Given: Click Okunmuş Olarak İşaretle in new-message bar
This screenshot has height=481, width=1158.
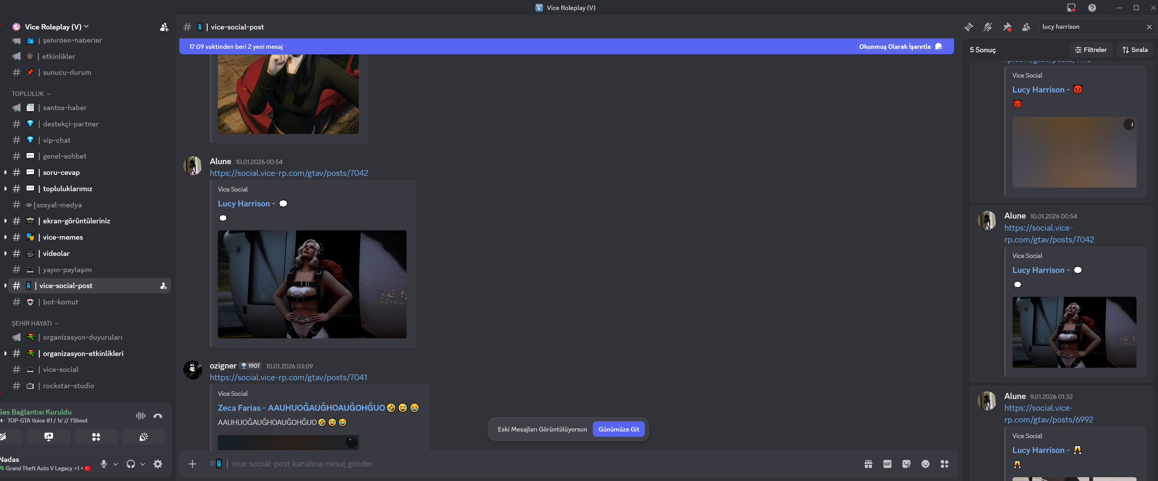Looking at the screenshot, I should tap(900, 47).
